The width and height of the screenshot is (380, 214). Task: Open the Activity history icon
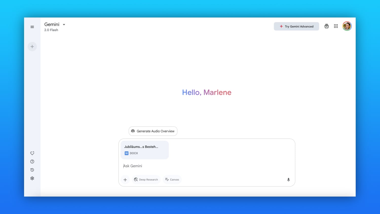(x=32, y=170)
